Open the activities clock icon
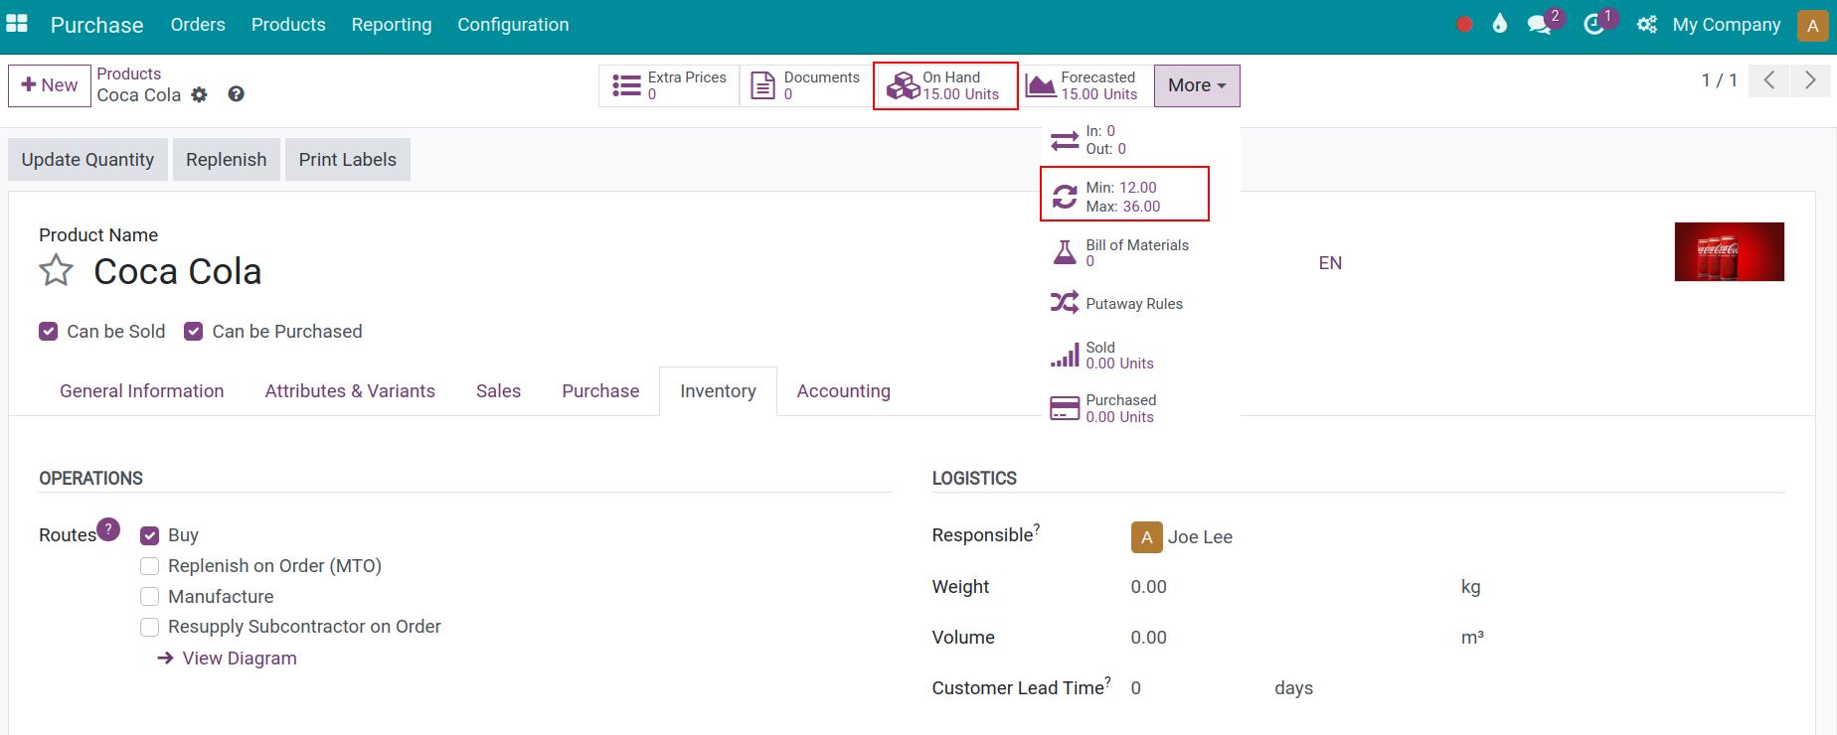The image size is (1837, 735). 1593,25
